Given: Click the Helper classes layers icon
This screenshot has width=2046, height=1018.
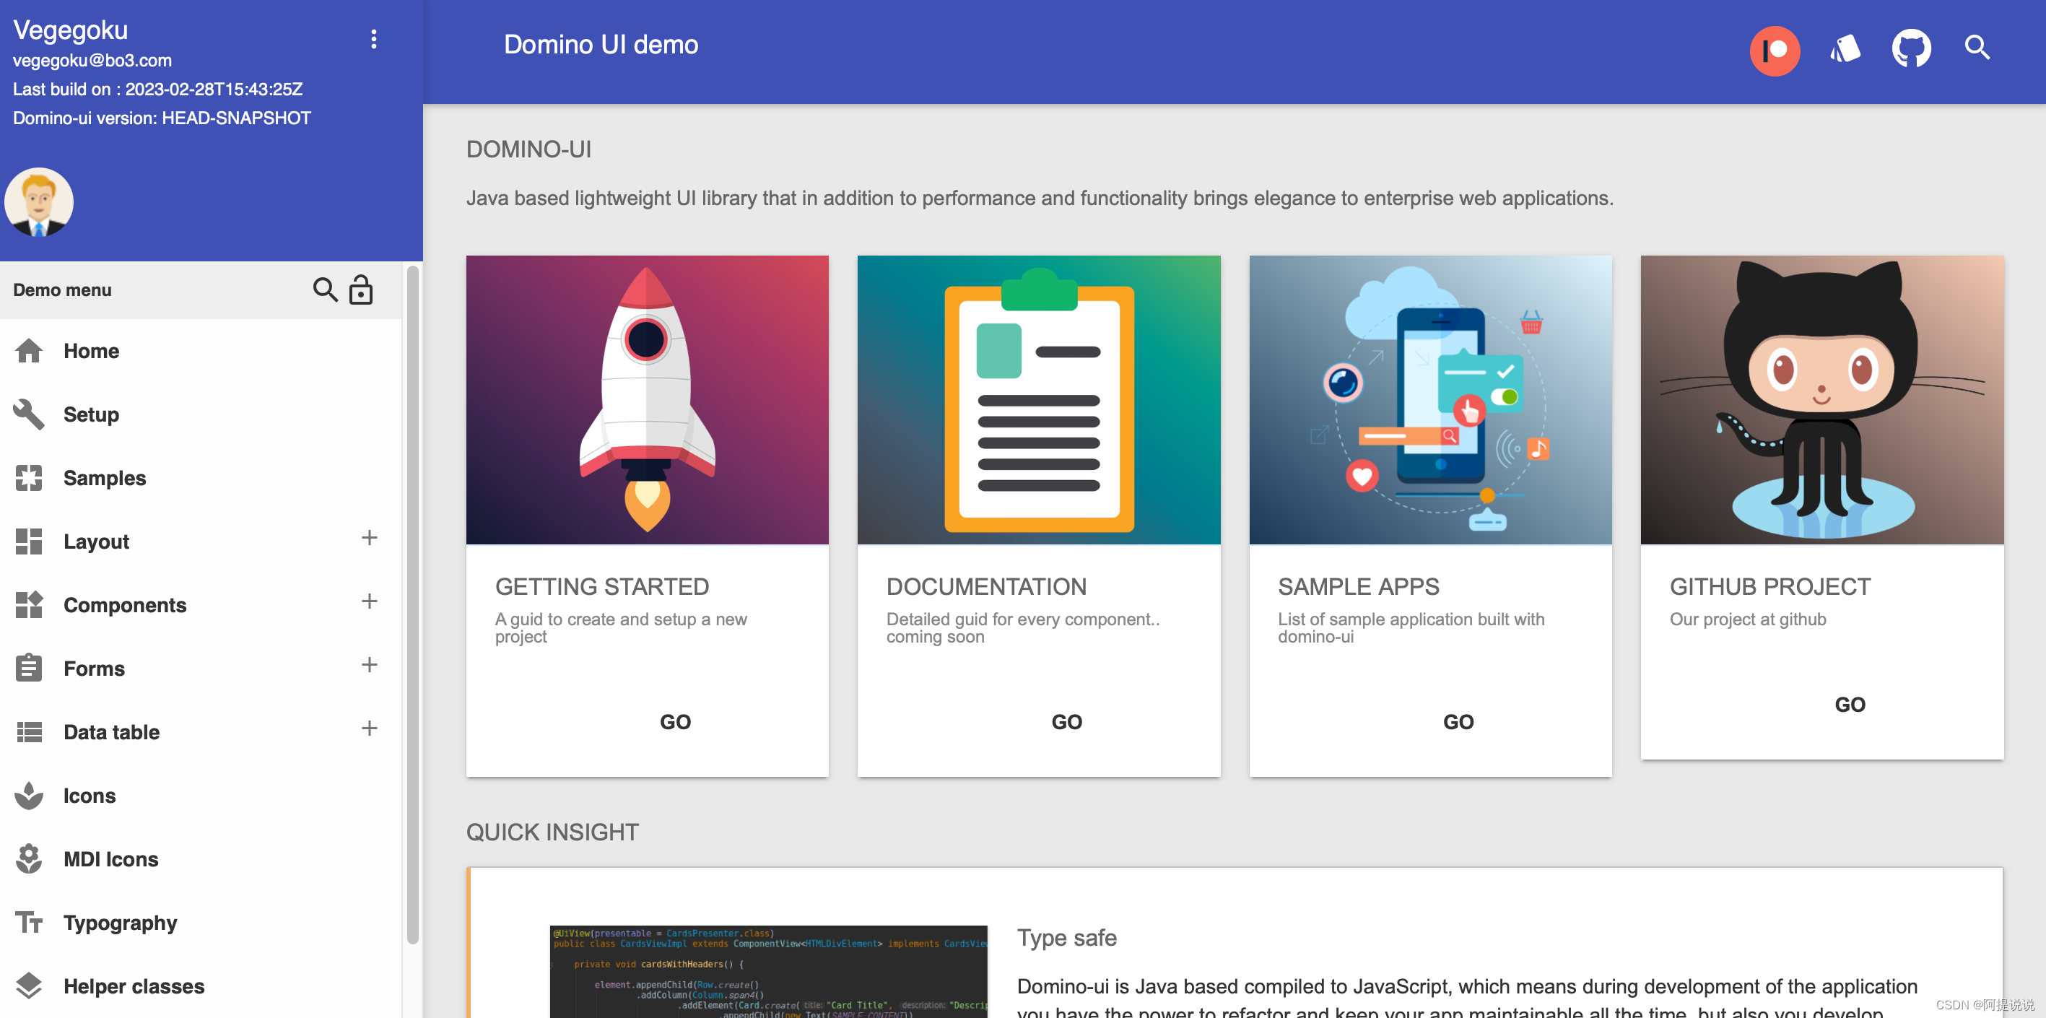Looking at the screenshot, I should 29,986.
